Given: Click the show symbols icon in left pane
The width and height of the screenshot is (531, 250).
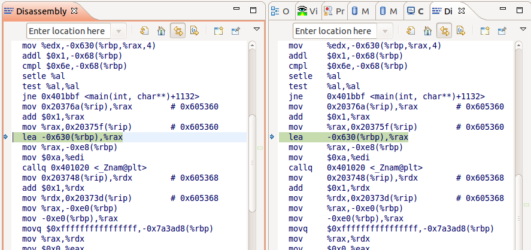Looking at the screenshot, I should (195, 31).
